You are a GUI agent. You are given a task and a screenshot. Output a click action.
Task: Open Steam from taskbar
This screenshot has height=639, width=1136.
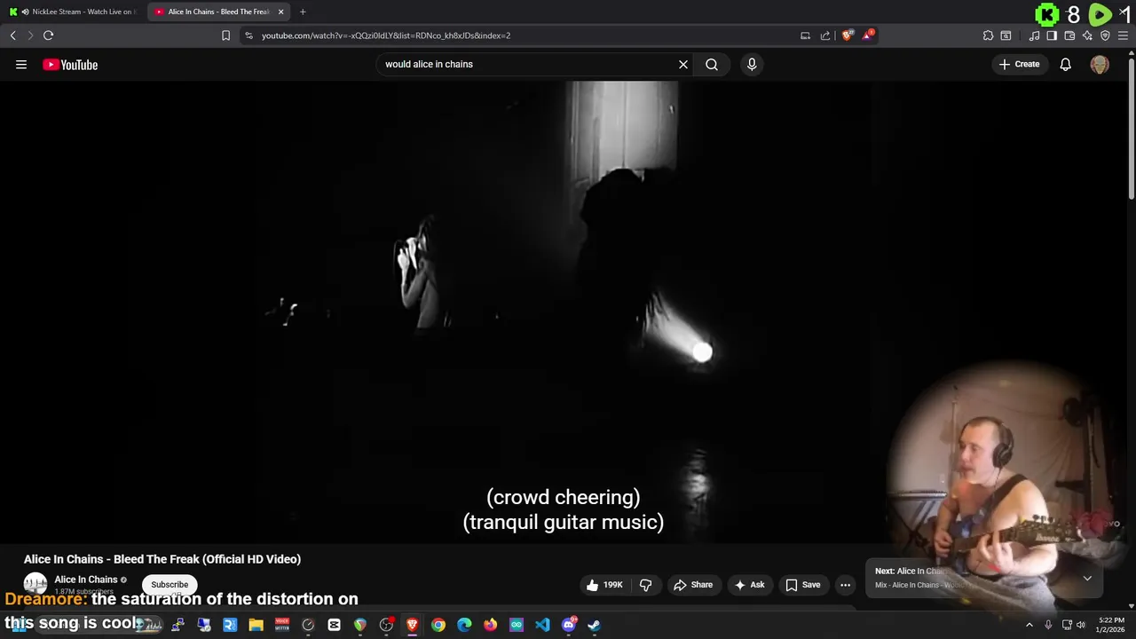coord(594,625)
